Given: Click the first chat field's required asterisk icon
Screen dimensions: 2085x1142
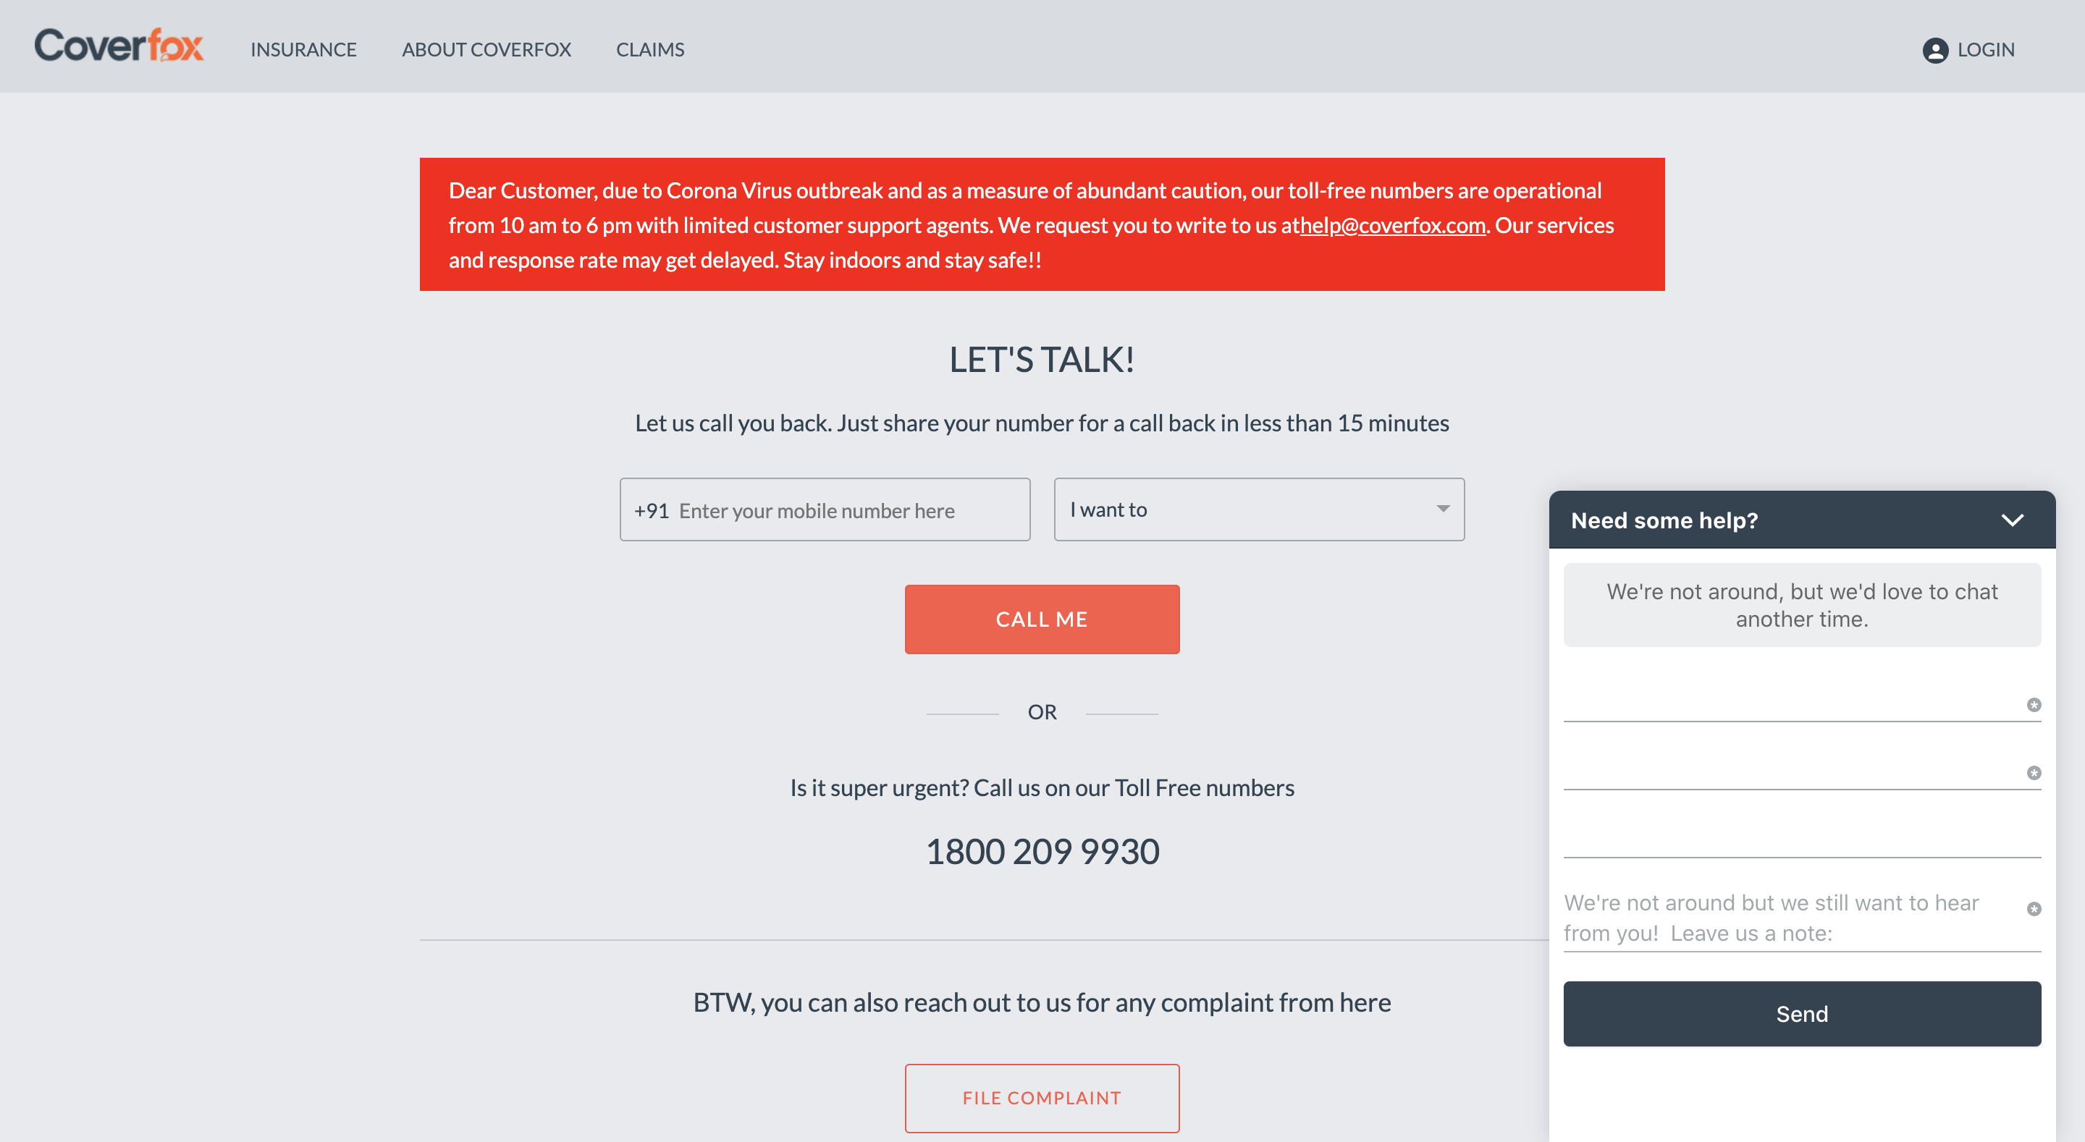Looking at the screenshot, I should [2033, 705].
